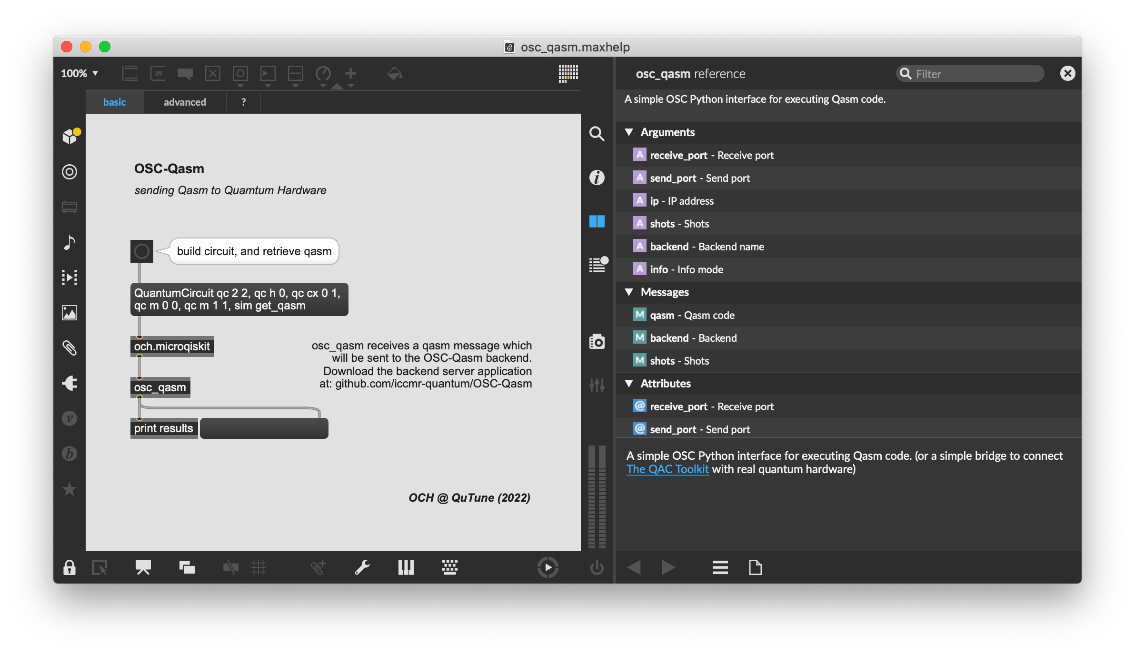Screen dimensions: 1135x654
Task: Collapse the Messages section
Action: click(x=629, y=292)
